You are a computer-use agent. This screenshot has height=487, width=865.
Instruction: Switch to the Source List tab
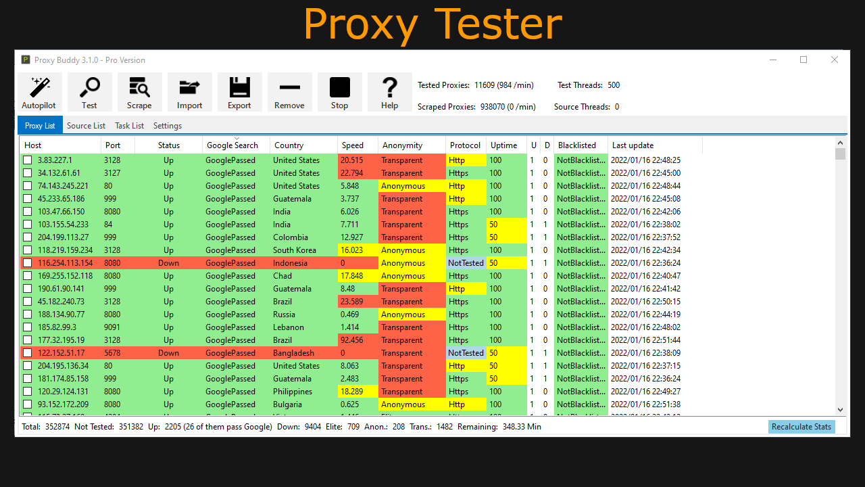point(86,125)
